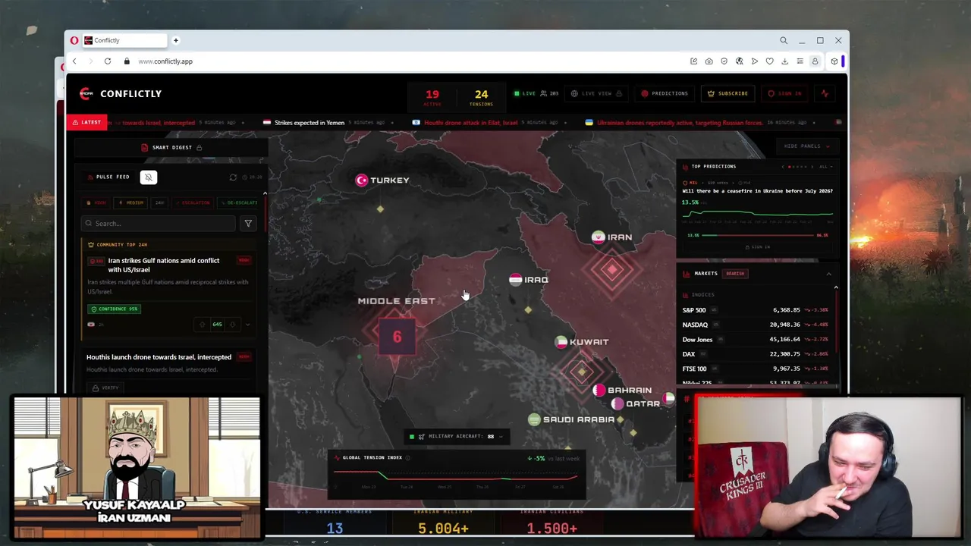971x546 pixels.
Task: Click the Kuwait flag map marker
Action: click(x=561, y=342)
